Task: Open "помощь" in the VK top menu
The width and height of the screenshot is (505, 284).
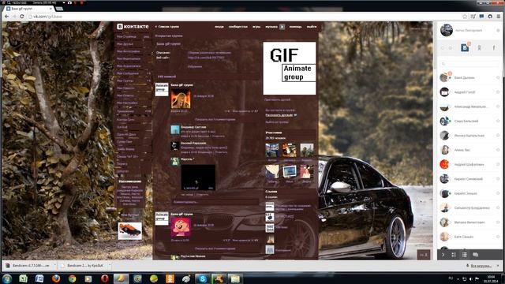Action: pyautogui.click(x=295, y=27)
